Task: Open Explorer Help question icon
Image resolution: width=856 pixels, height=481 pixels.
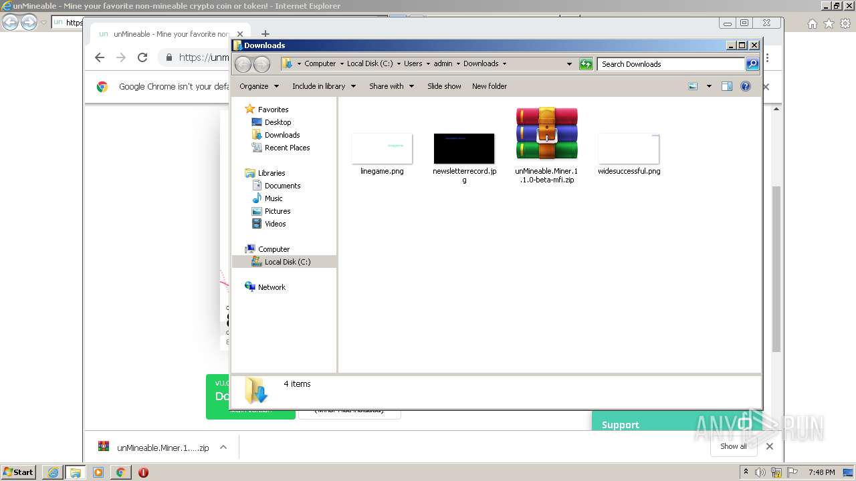Action: 746,86
